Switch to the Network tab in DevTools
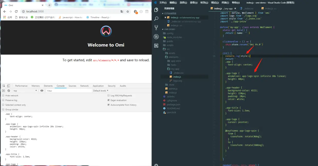The height and width of the screenshot is (166, 318). point(84,86)
